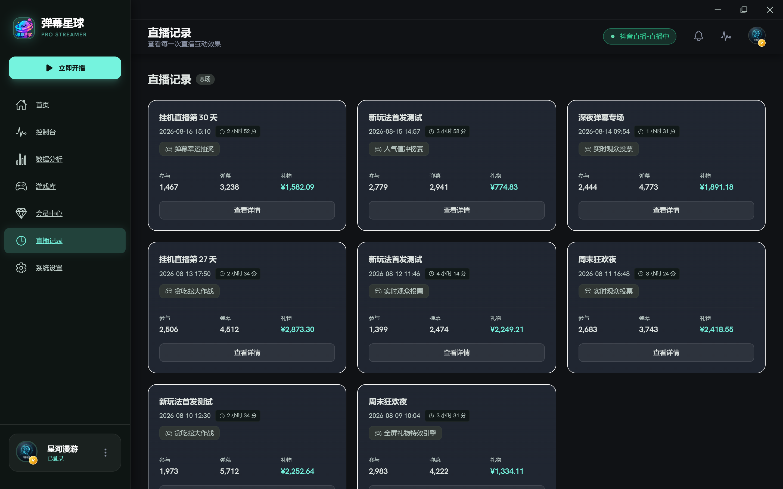This screenshot has height=489, width=783.
Task: Open the three-dot menu beside 星河漫游
Action: point(105,452)
